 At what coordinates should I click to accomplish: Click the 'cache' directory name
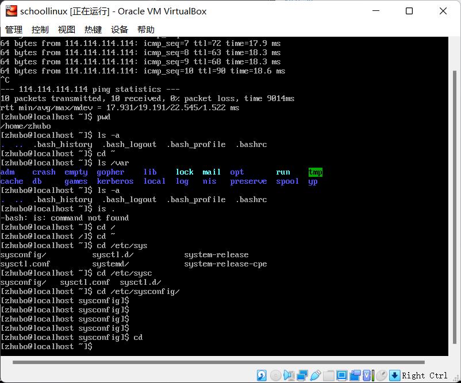[x=11, y=181]
